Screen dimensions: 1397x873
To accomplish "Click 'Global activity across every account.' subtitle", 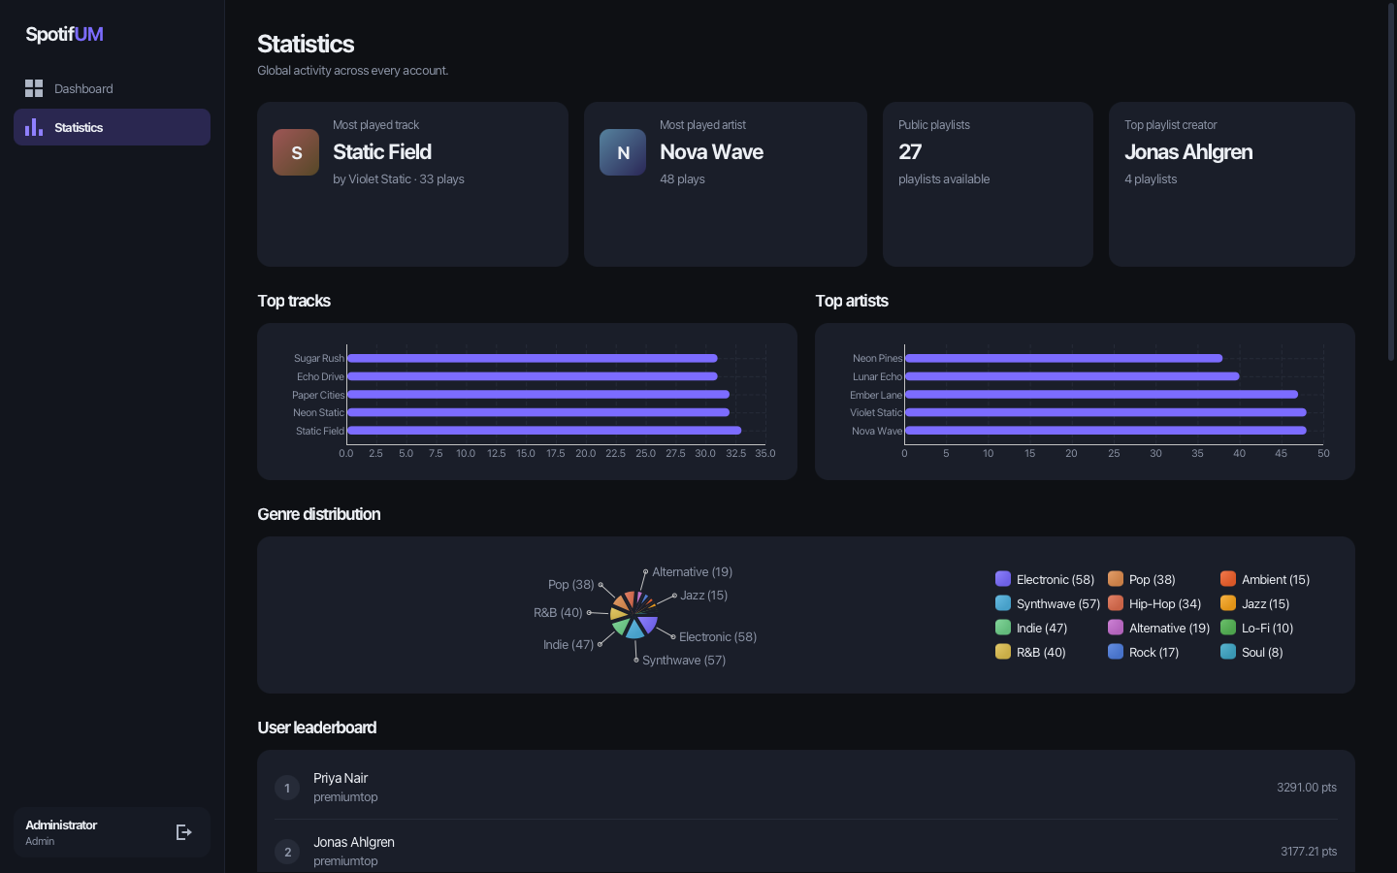I will coord(353,71).
